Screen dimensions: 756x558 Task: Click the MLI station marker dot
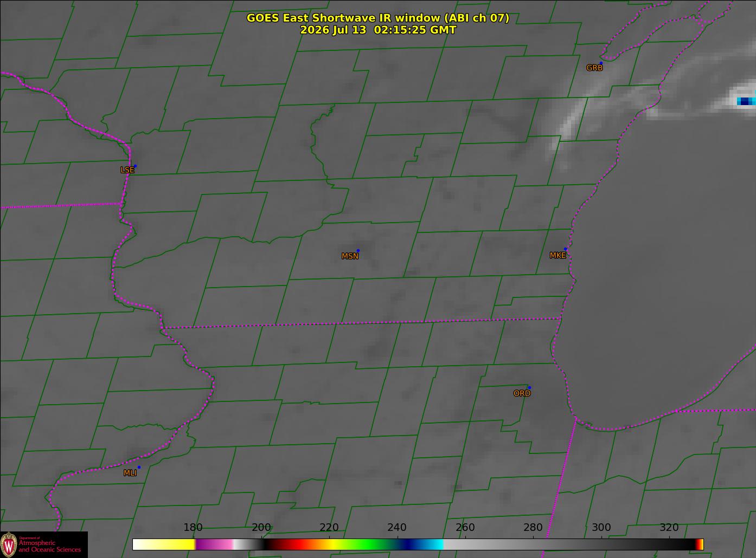pos(139,467)
